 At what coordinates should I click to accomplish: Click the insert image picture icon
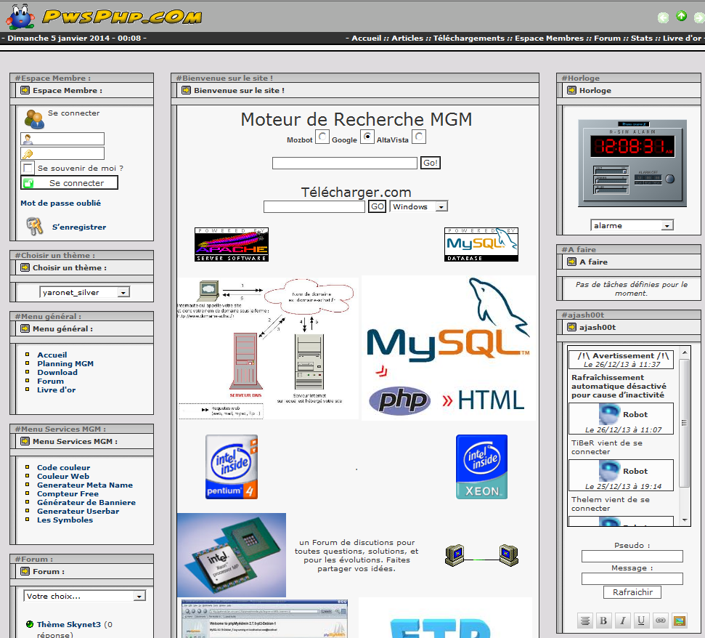tap(680, 621)
